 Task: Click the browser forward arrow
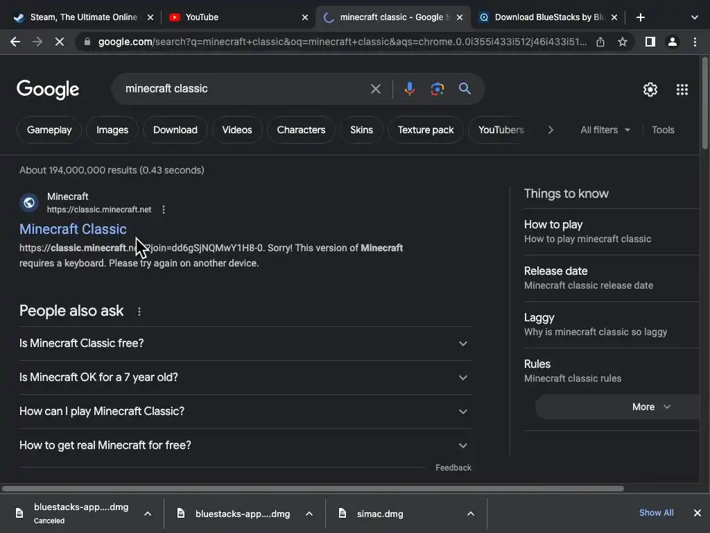coord(37,42)
